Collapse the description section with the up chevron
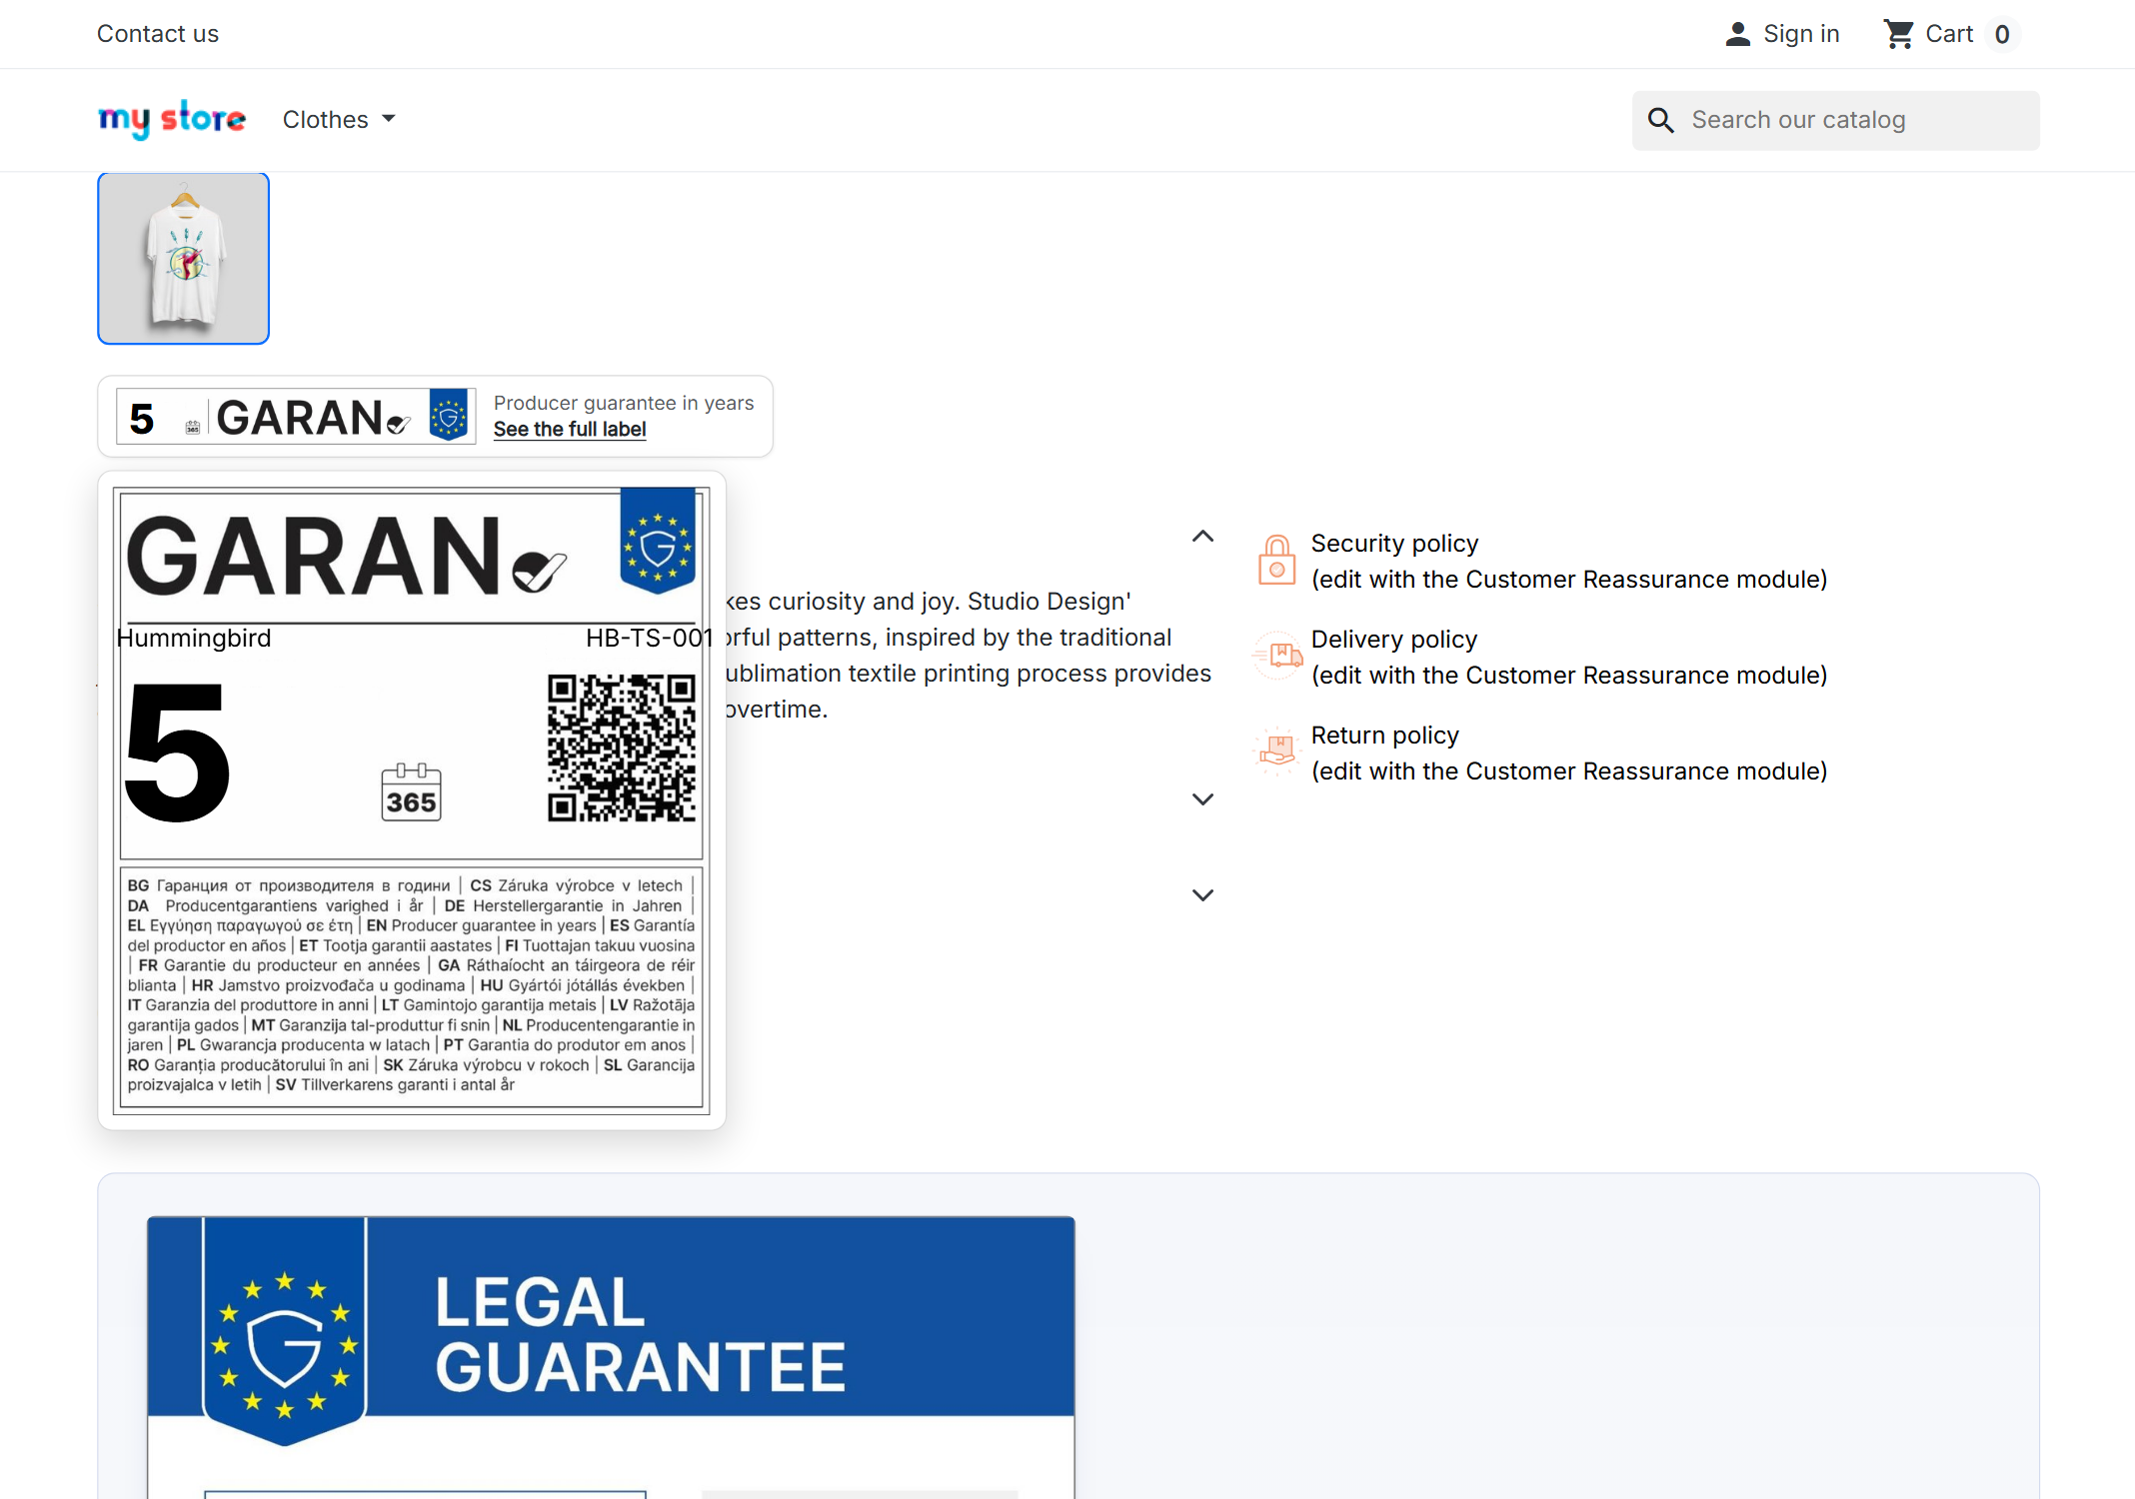2135x1499 pixels. point(1203,537)
